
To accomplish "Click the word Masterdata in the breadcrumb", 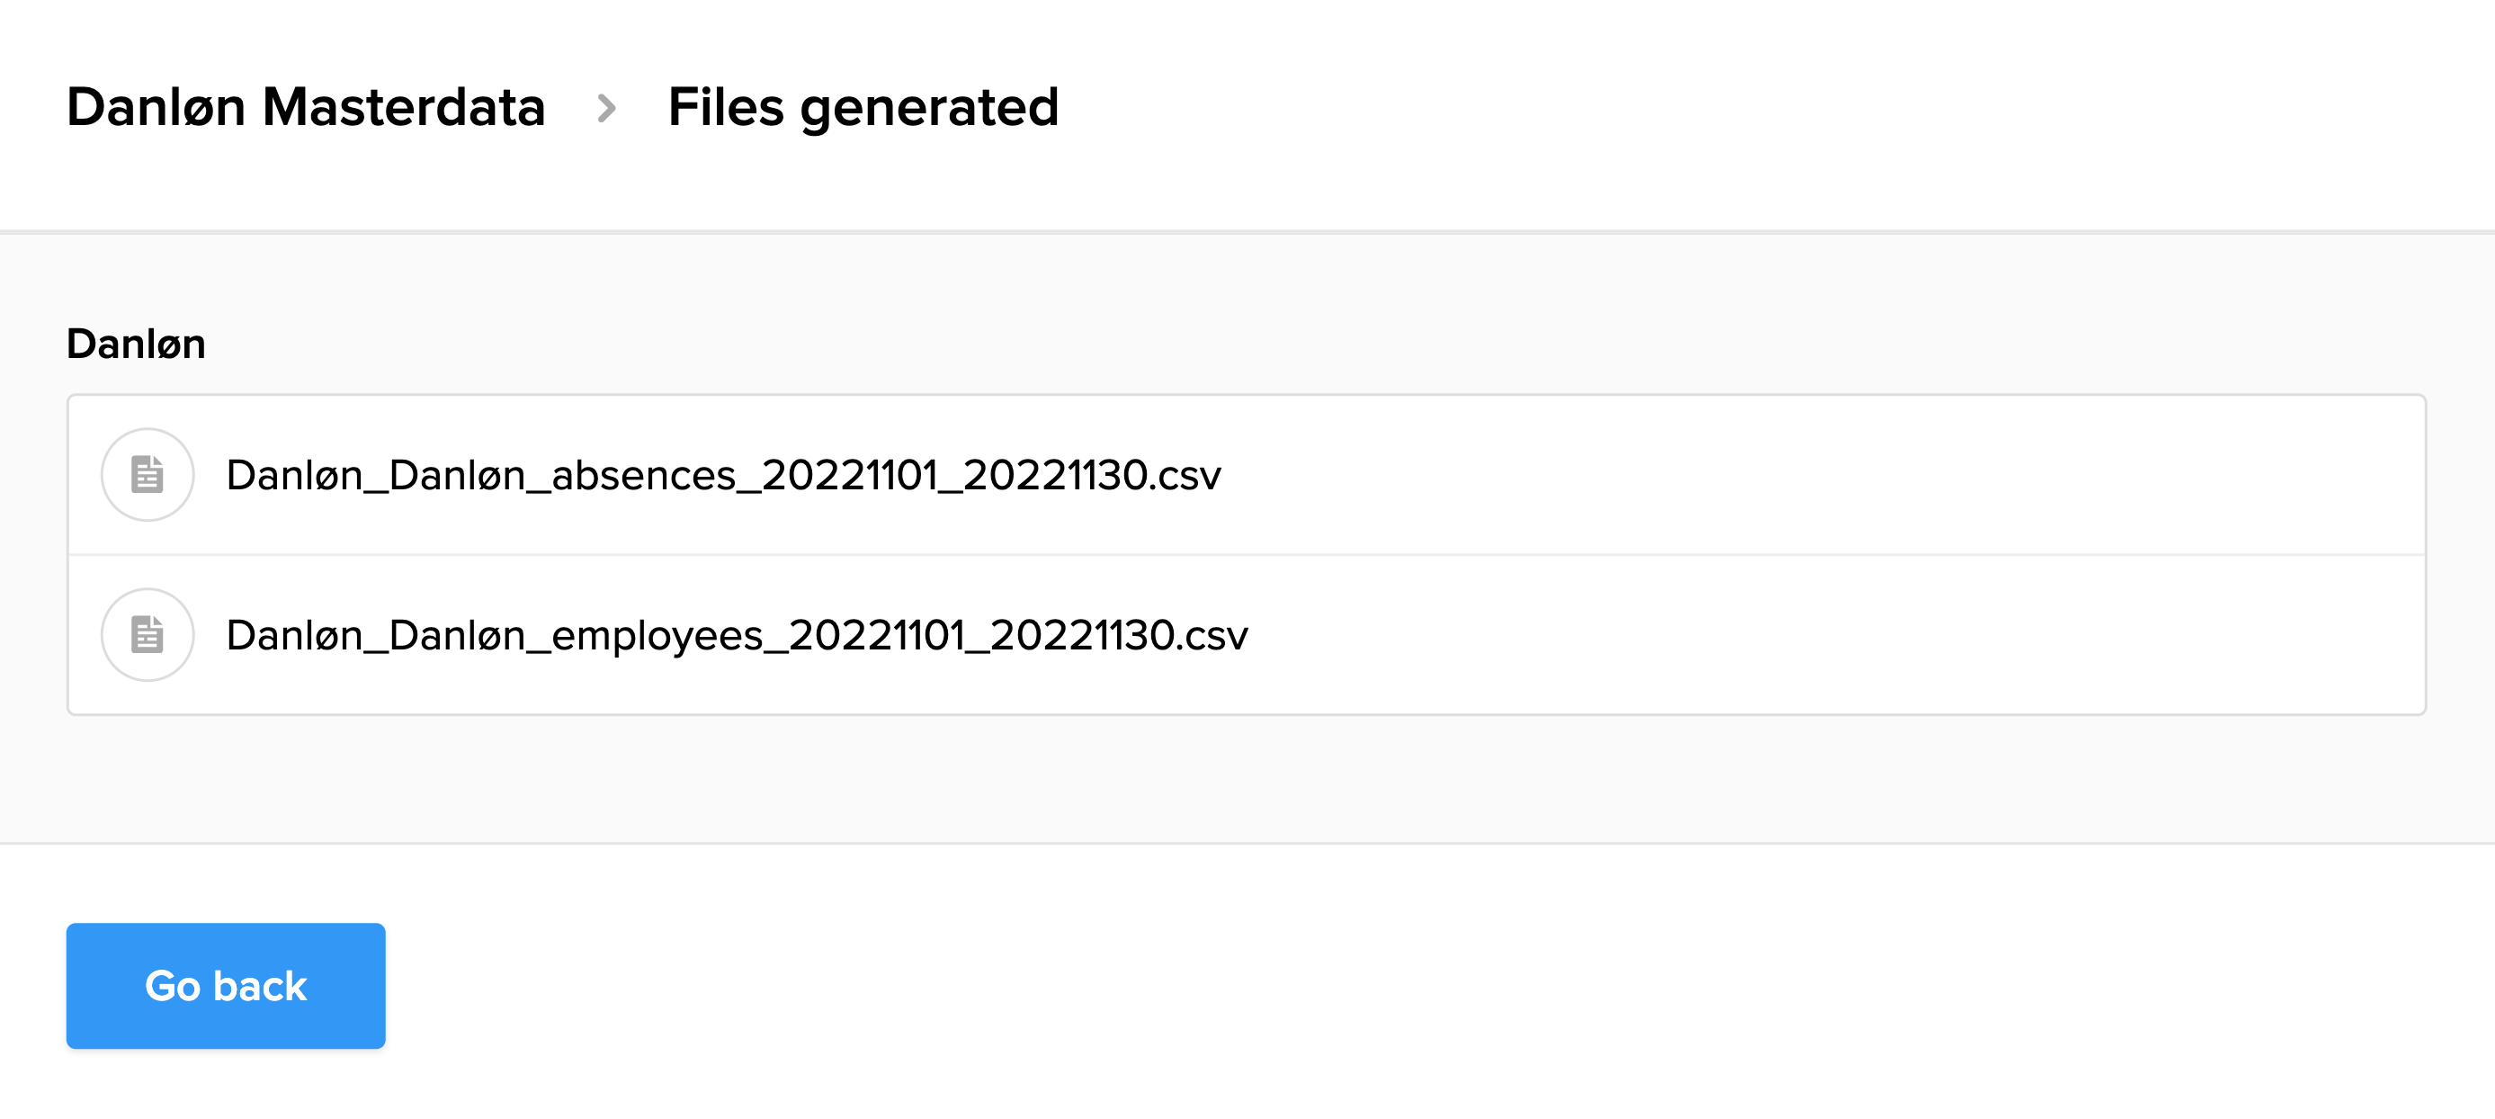I will [403, 106].
